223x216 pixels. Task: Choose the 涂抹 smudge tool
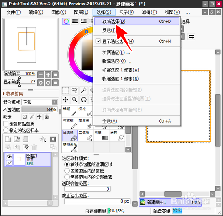point(117,136)
